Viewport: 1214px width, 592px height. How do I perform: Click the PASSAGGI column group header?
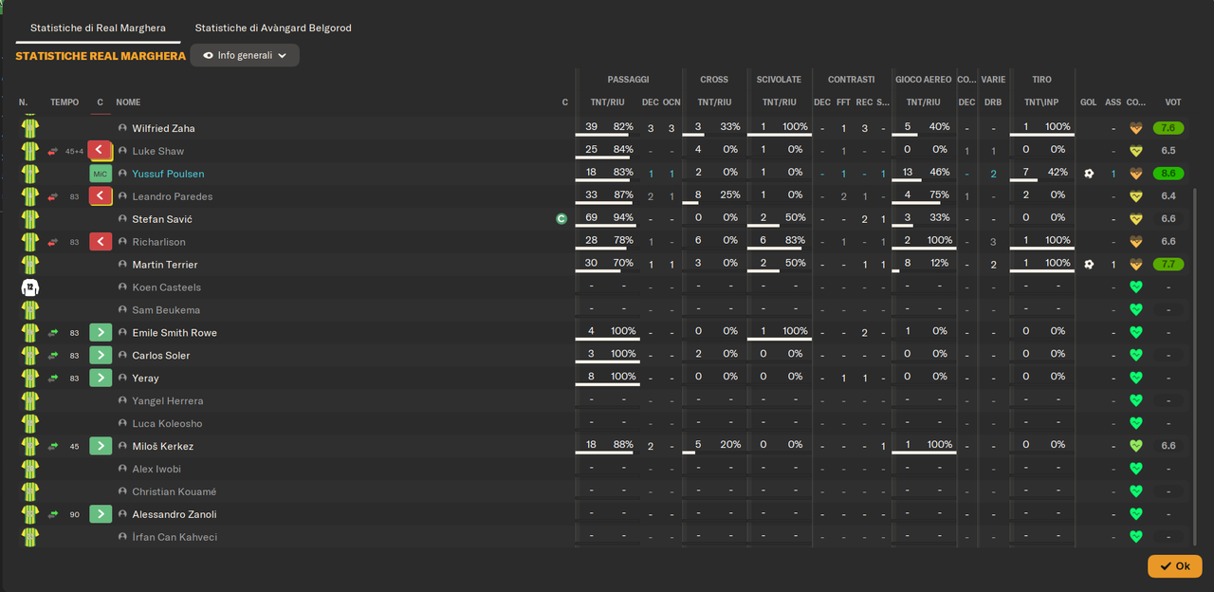(628, 80)
